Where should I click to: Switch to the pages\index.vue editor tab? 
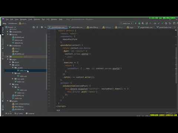pos(146,27)
